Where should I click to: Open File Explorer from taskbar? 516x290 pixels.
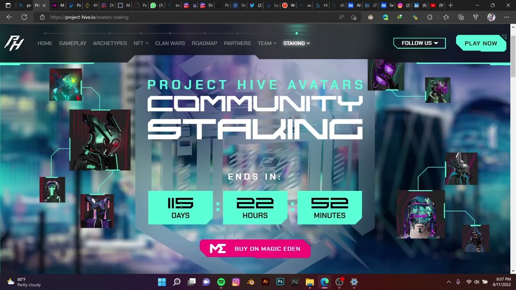(310, 282)
